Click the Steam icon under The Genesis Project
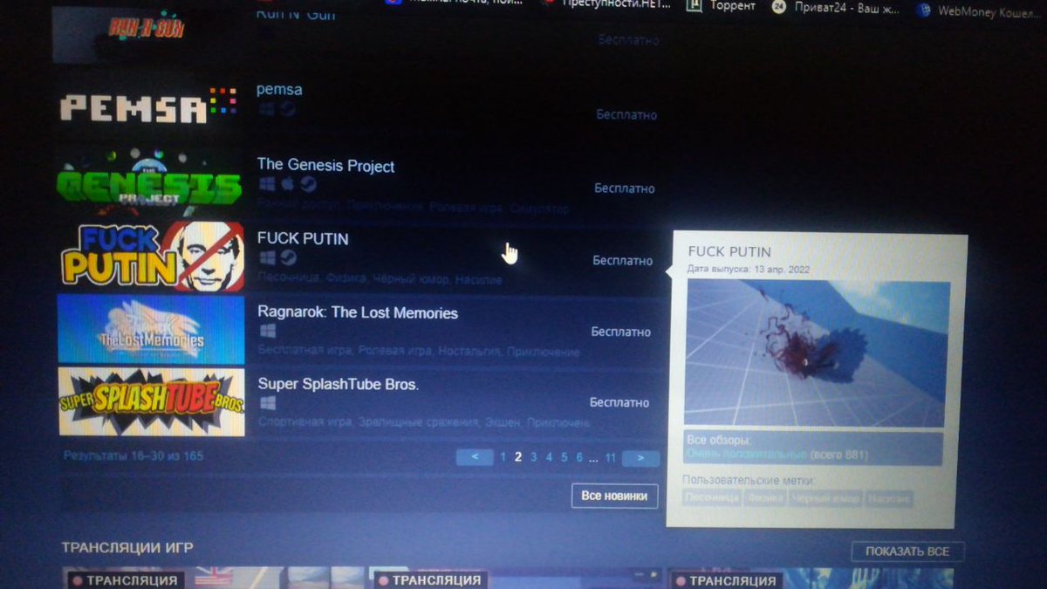The image size is (1047, 589). pos(308,185)
